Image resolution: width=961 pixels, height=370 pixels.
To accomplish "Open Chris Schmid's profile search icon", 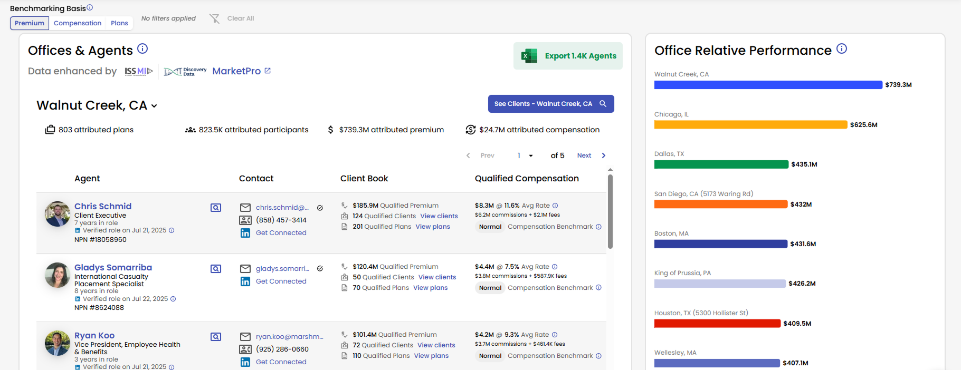I will coord(216,208).
